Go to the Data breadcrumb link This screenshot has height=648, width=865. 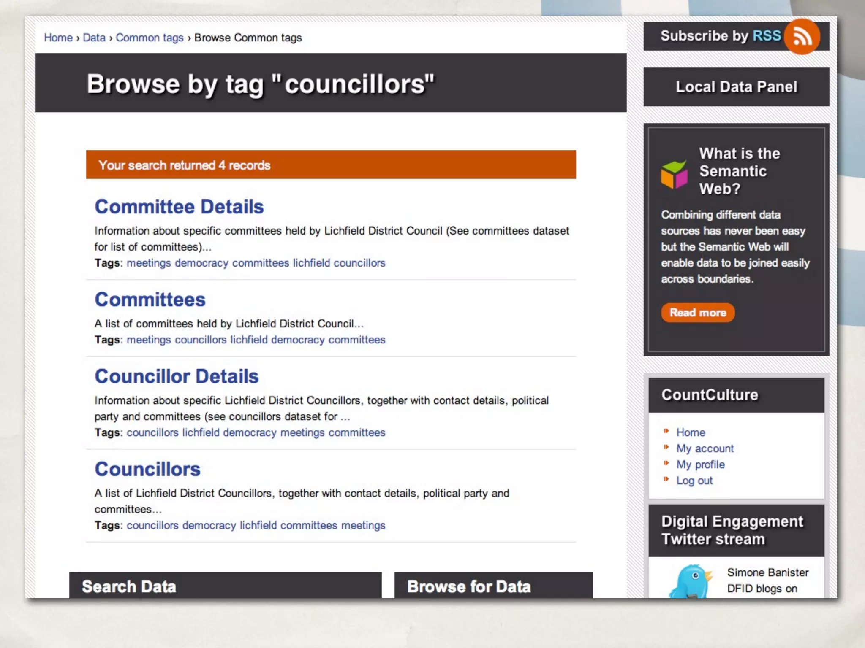94,38
